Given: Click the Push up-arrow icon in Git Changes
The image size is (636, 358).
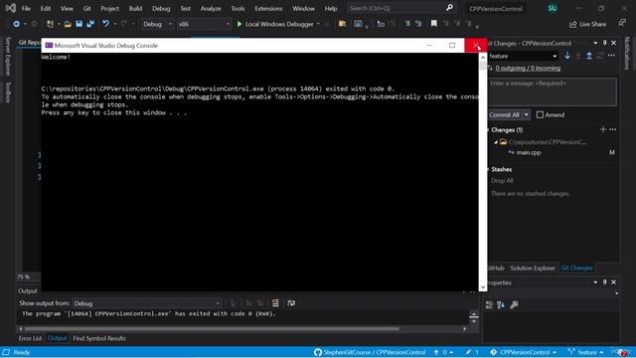Looking at the screenshot, I should click(x=589, y=56).
